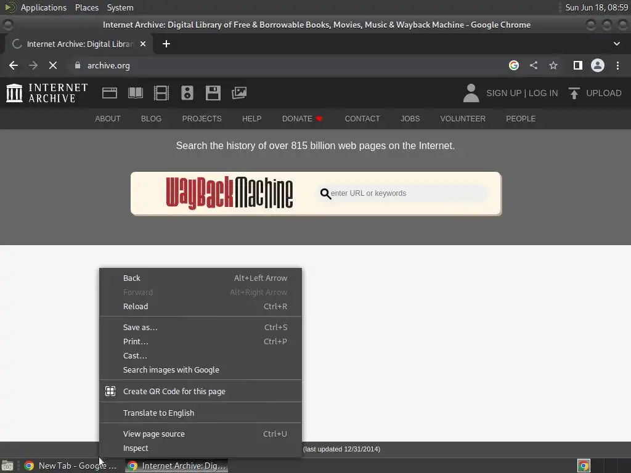Open the Chrome profile avatar

click(598, 65)
